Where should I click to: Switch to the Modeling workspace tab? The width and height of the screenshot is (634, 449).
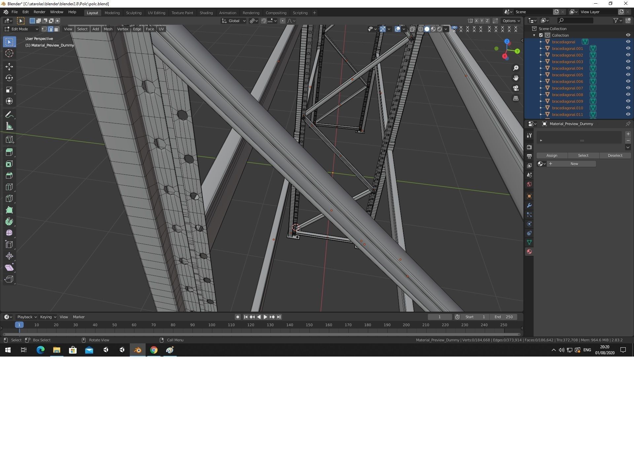(x=112, y=13)
